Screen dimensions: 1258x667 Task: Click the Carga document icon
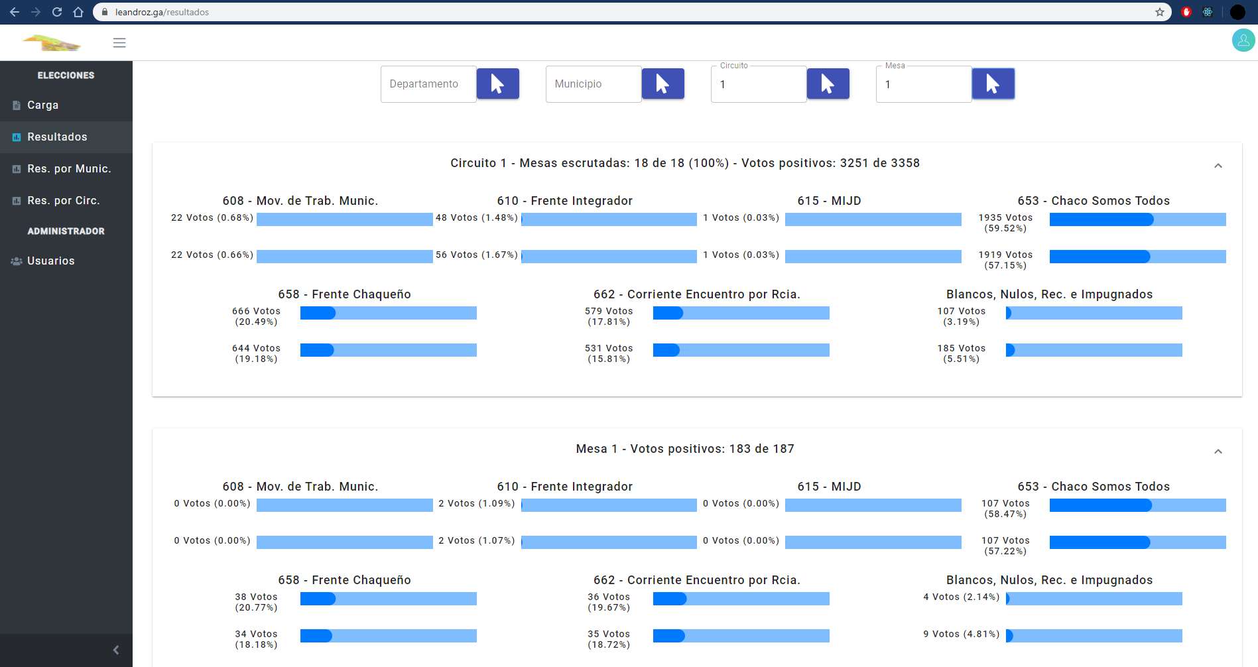pos(17,105)
